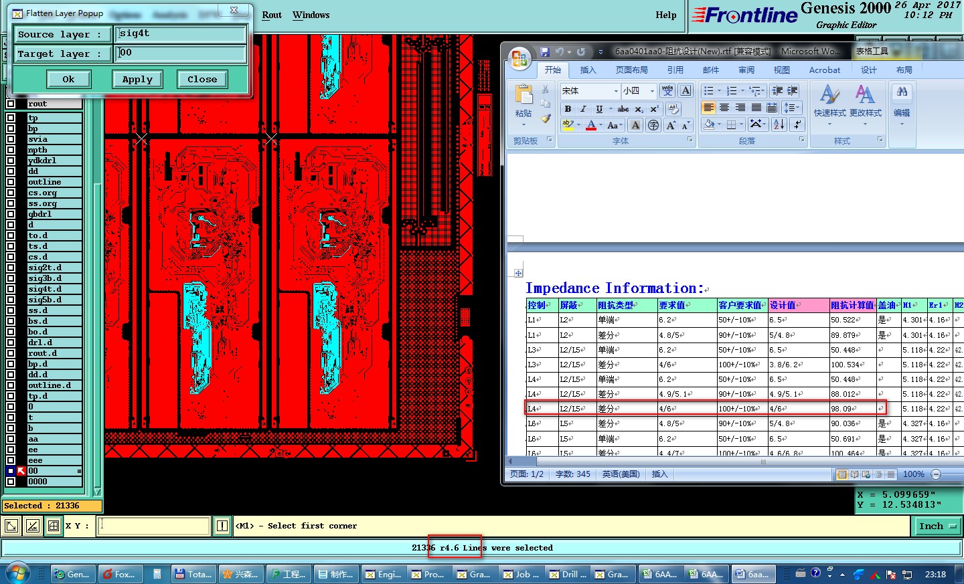The width and height of the screenshot is (964, 584).
Task: Switch to the 页面布局 ribbon tab
Action: pyautogui.click(x=632, y=70)
